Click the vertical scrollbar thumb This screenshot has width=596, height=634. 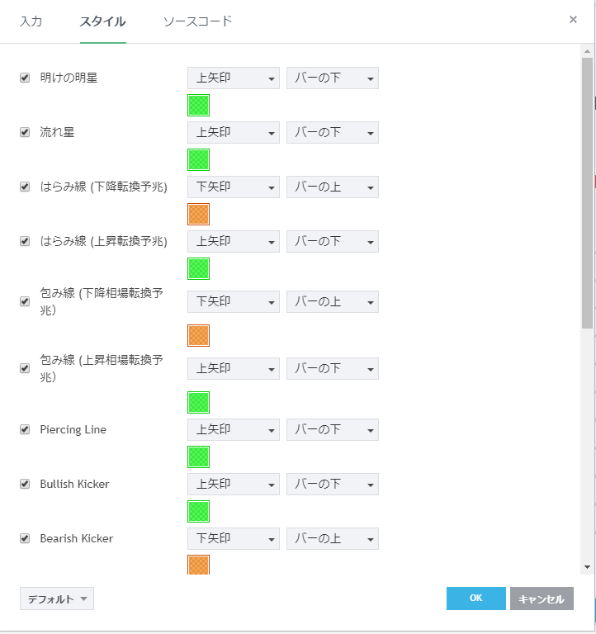tap(587, 193)
